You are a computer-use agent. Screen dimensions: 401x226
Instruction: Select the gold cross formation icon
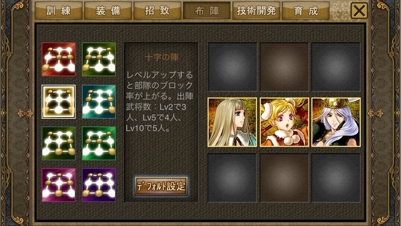[58, 102]
